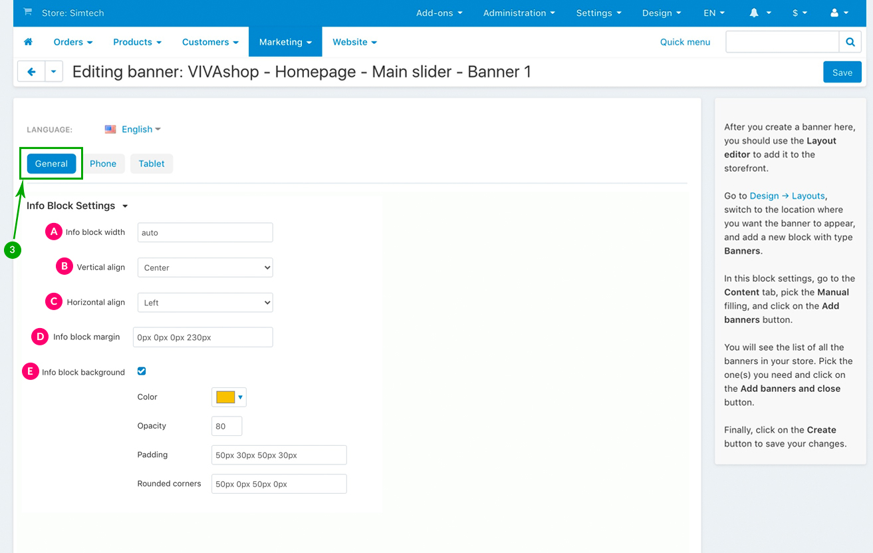
Task: Switch to the Tablet tab
Action: pyautogui.click(x=152, y=164)
